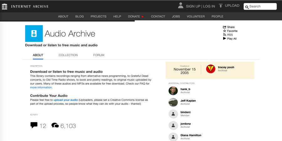Click the RSS feed icon
Viewport: 282px width, 141px height.
[x=224, y=35]
